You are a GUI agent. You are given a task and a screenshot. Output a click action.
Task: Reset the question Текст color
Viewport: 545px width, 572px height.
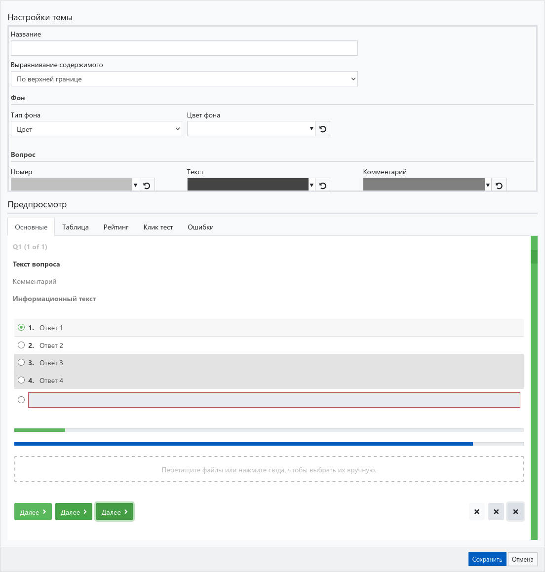(323, 186)
